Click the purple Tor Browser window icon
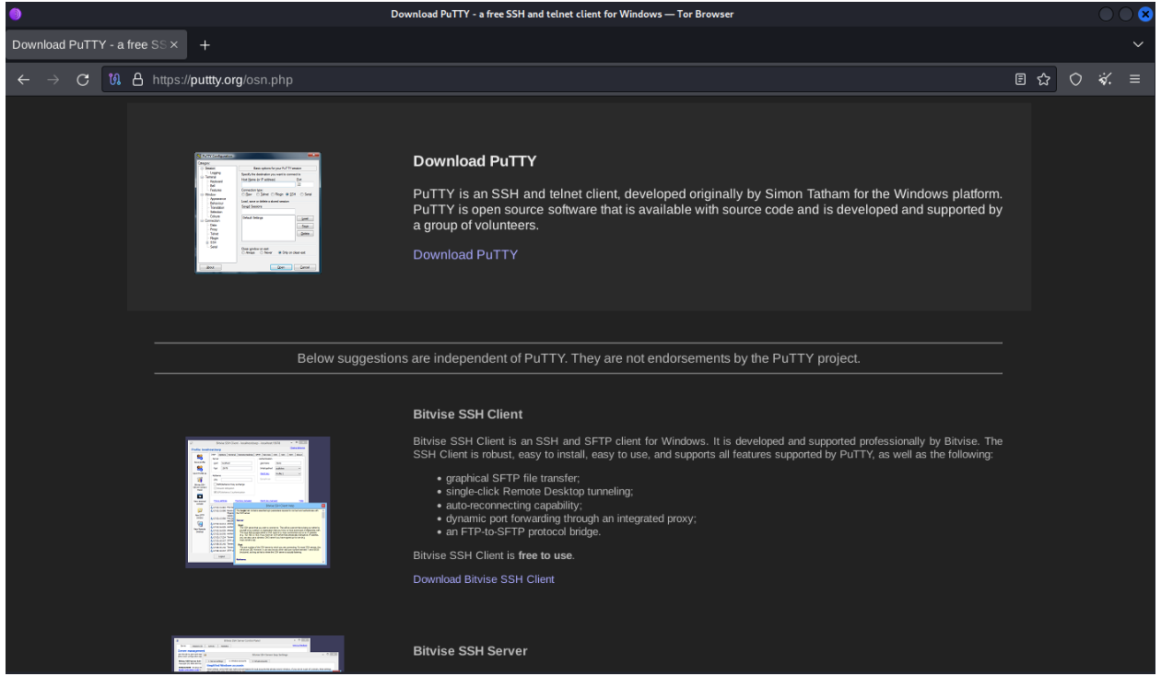This screenshot has height=676, width=1161. coord(15,14)
